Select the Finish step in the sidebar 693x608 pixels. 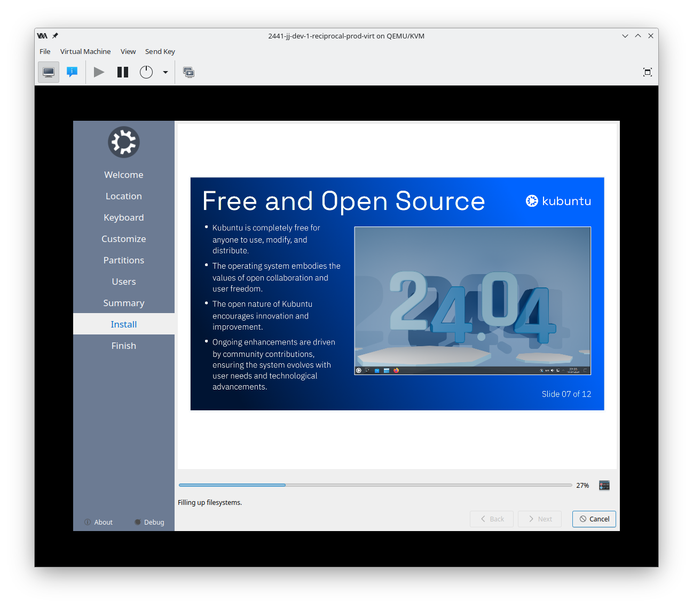click(x=124, y=346)
